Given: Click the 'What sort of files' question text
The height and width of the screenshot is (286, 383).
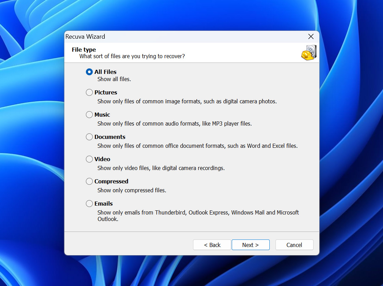Looking at the screenshot, I should point(132,56).
